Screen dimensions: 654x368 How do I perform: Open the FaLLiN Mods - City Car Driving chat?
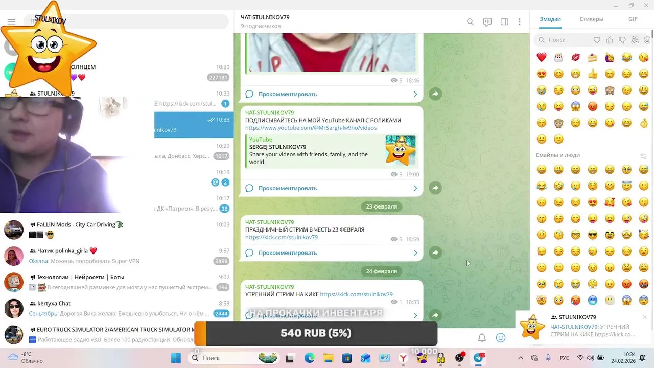tap(117, 230)
